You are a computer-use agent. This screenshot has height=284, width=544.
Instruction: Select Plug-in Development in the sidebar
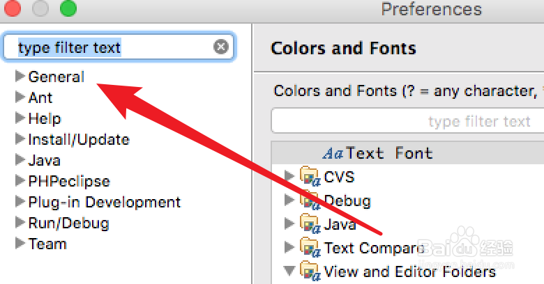point(104,202)
